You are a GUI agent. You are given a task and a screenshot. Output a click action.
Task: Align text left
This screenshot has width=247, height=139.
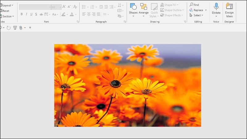click(84, 14)
